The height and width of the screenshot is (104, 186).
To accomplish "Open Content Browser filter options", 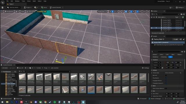I will 20,71.
